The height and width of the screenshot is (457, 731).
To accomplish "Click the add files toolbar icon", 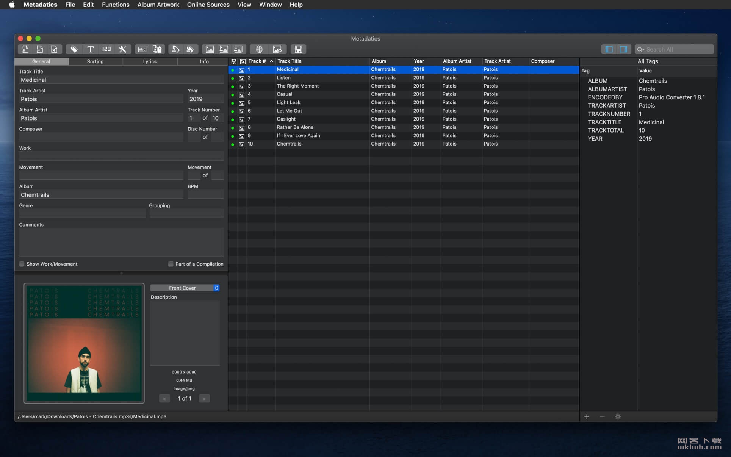I will coord(25,49).
